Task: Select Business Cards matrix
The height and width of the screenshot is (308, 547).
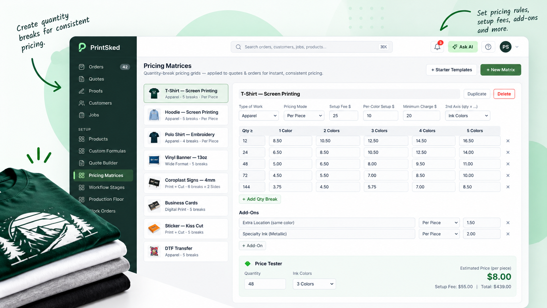Action: pyautogui.click(x=186, y=206)
